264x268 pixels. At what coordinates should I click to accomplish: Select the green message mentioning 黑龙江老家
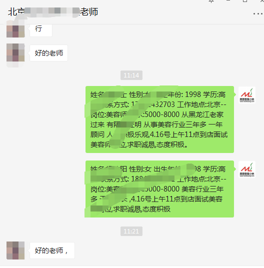click(x=159, y=119)
